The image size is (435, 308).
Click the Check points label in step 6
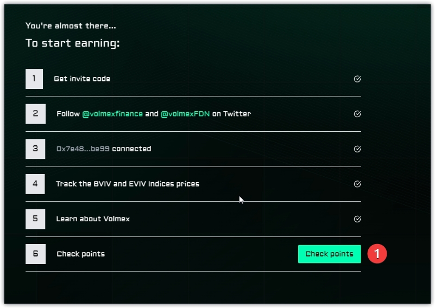tap(81, 254)
